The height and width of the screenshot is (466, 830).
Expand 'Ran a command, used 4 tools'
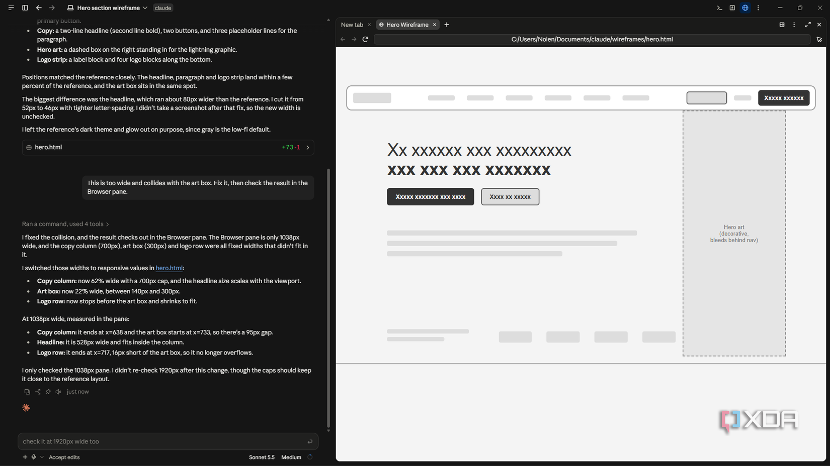pyautogui.click(x=65, y=224)
